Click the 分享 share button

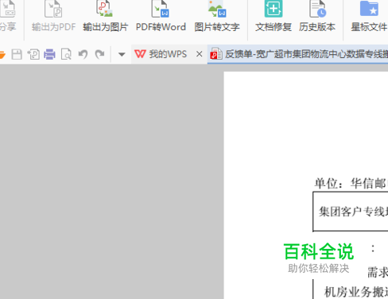(x=8, y=17)
